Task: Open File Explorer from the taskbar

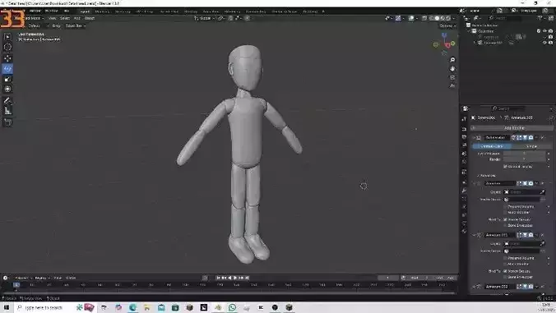Action: tap(147, 307)
